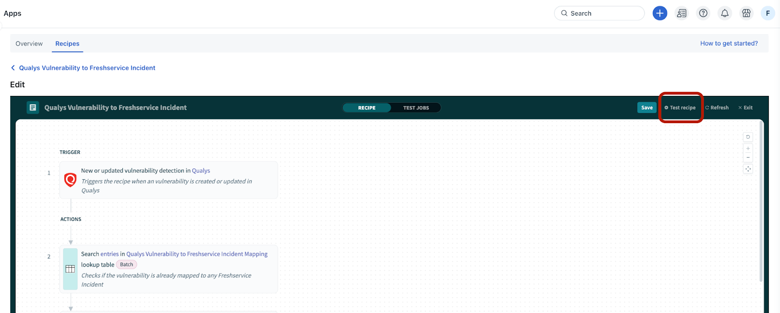Click the contact card icon in header

(x=682, y=13)
